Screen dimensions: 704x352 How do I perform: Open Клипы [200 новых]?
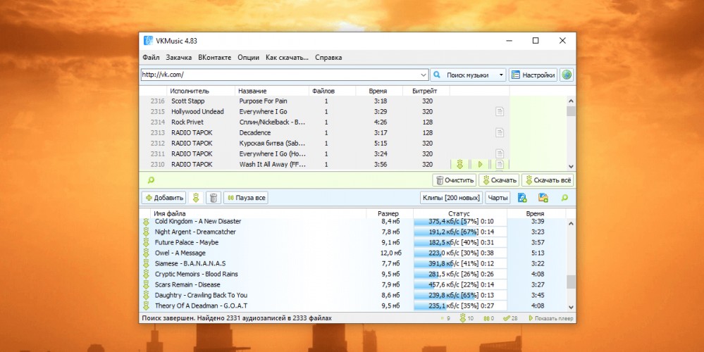[451, 198]
